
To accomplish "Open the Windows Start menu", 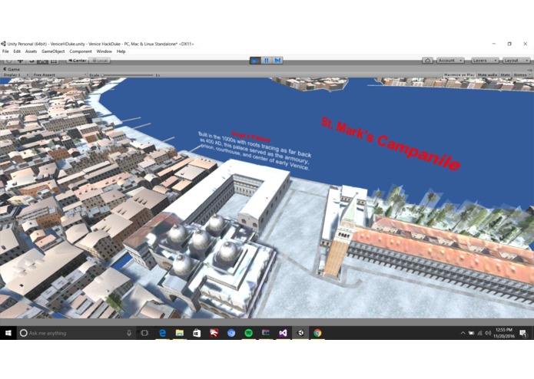I will pyautogui.click(x=8, y=333).
